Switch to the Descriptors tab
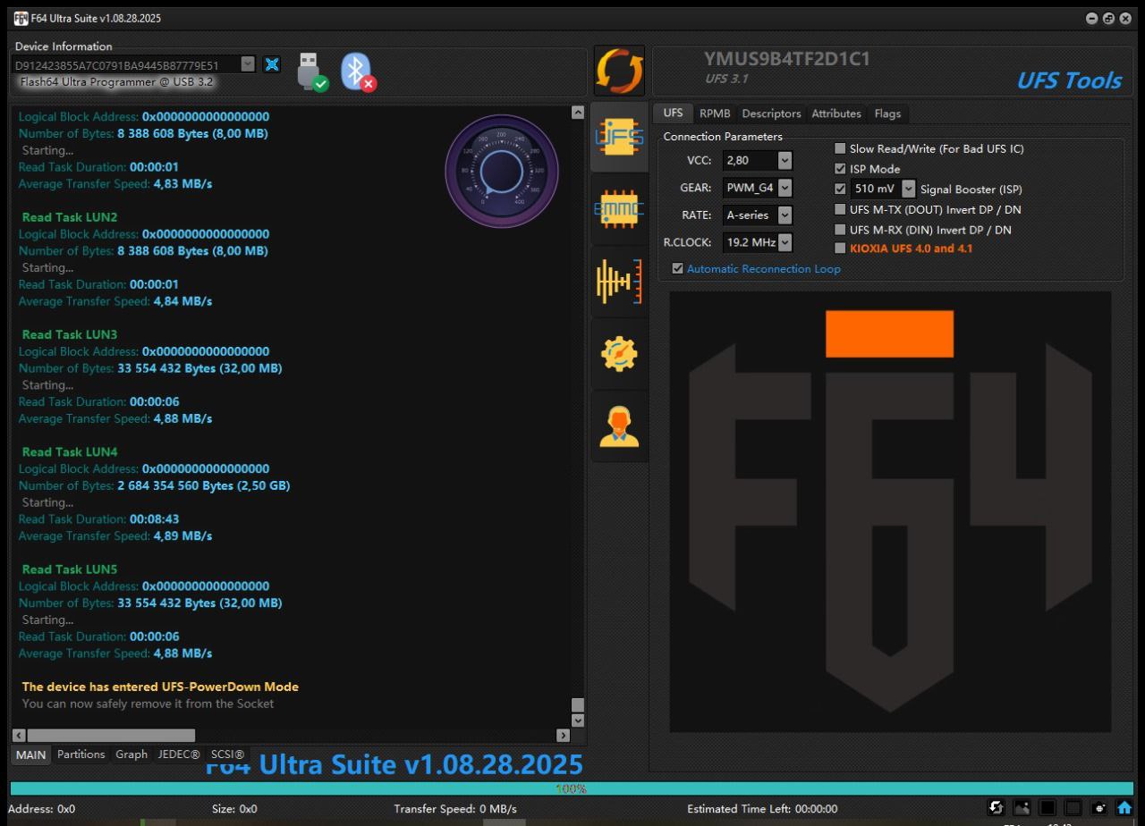 pos(771,114)
